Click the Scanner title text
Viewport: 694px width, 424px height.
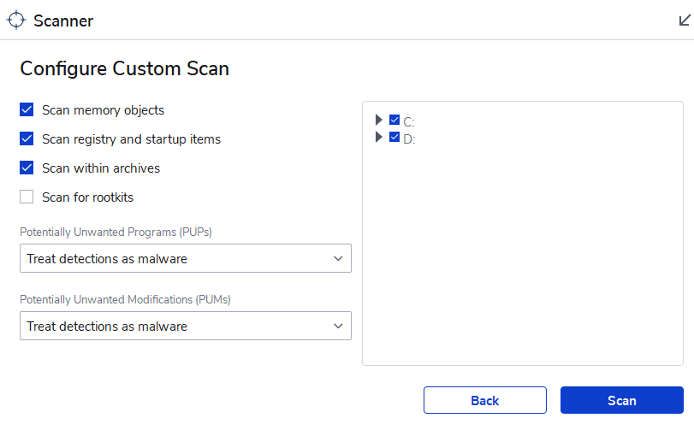coord(63,21)
